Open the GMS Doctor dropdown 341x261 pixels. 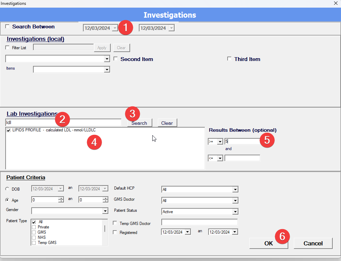tap(235, 201)
